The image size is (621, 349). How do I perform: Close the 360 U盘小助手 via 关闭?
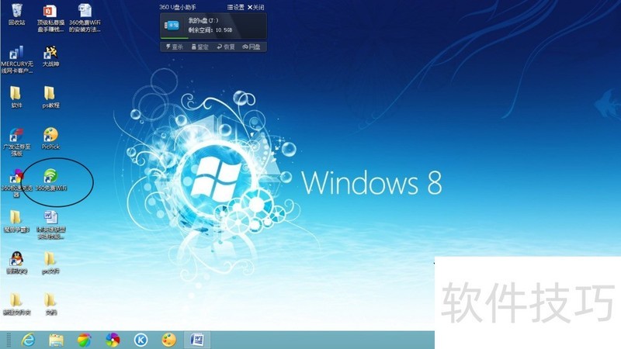[256, 7]
